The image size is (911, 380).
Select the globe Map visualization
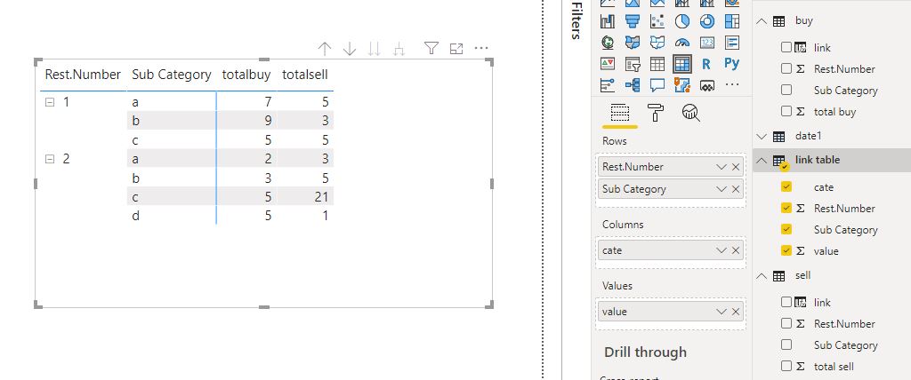click(x=607, y=43)
